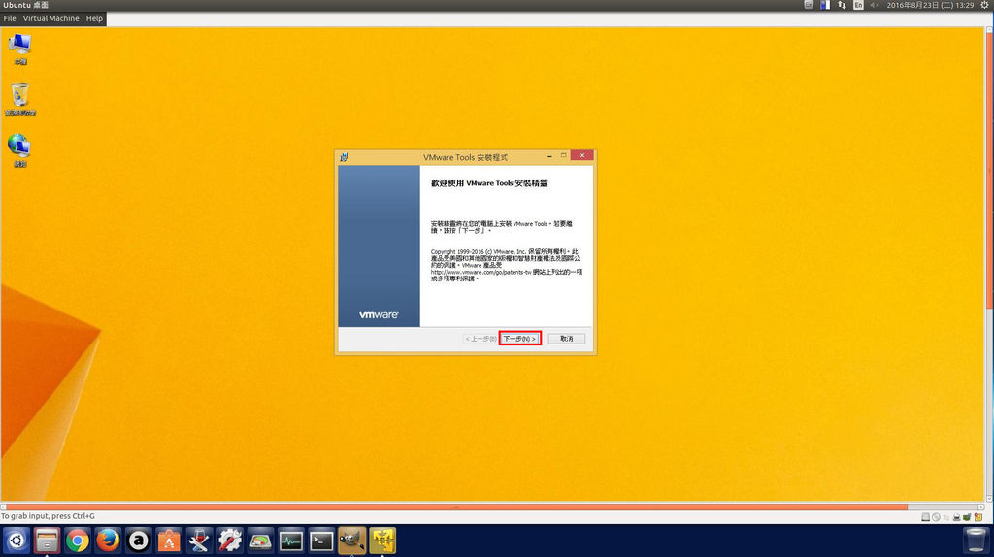This screenshot has height=557, width=994.
Task: Open the system power gear menu
Action: tap(984, 5)
